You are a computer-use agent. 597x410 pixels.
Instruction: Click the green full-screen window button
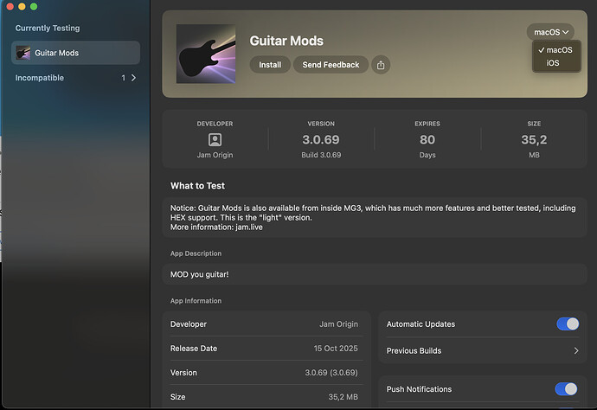pos(34,6)
